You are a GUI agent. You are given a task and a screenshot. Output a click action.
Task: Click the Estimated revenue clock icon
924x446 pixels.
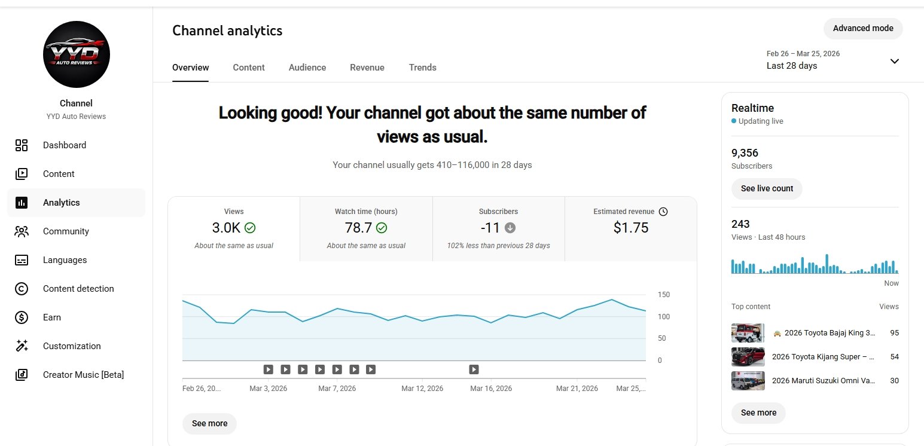(x=663, y=212)
